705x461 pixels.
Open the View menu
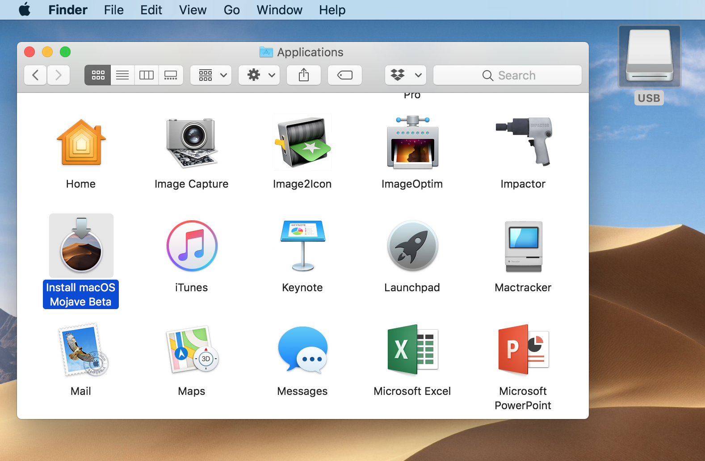point(193,10)
